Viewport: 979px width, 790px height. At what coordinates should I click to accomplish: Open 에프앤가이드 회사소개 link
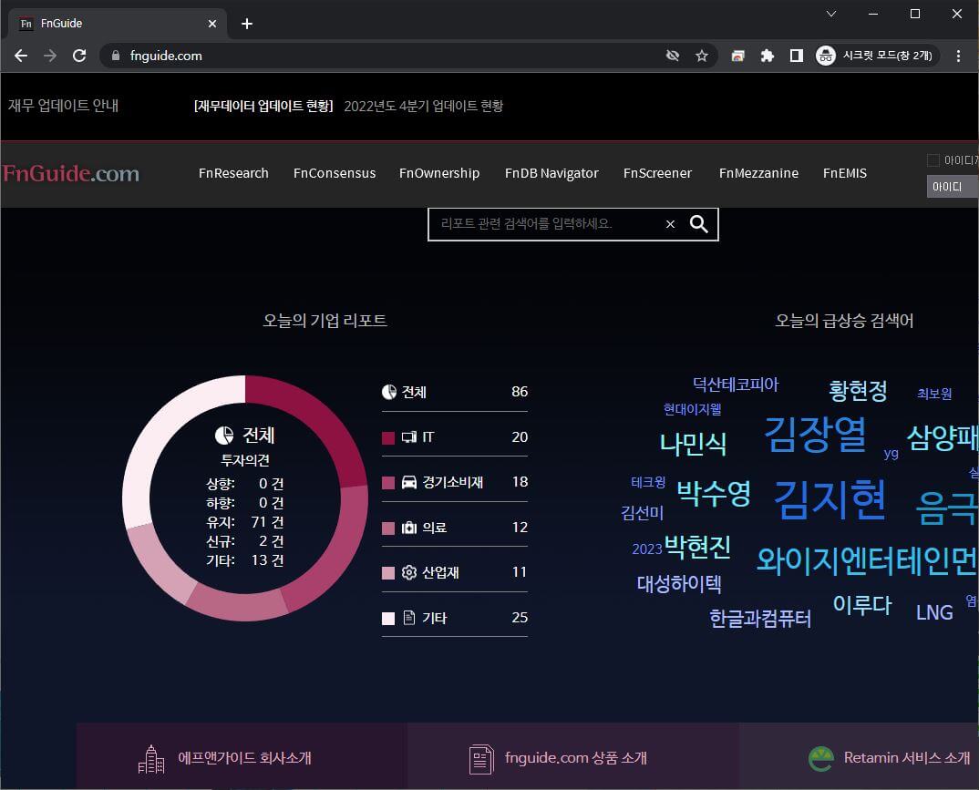(x=244, y=757)
